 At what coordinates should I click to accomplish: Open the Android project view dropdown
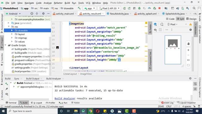coord(13,14)
